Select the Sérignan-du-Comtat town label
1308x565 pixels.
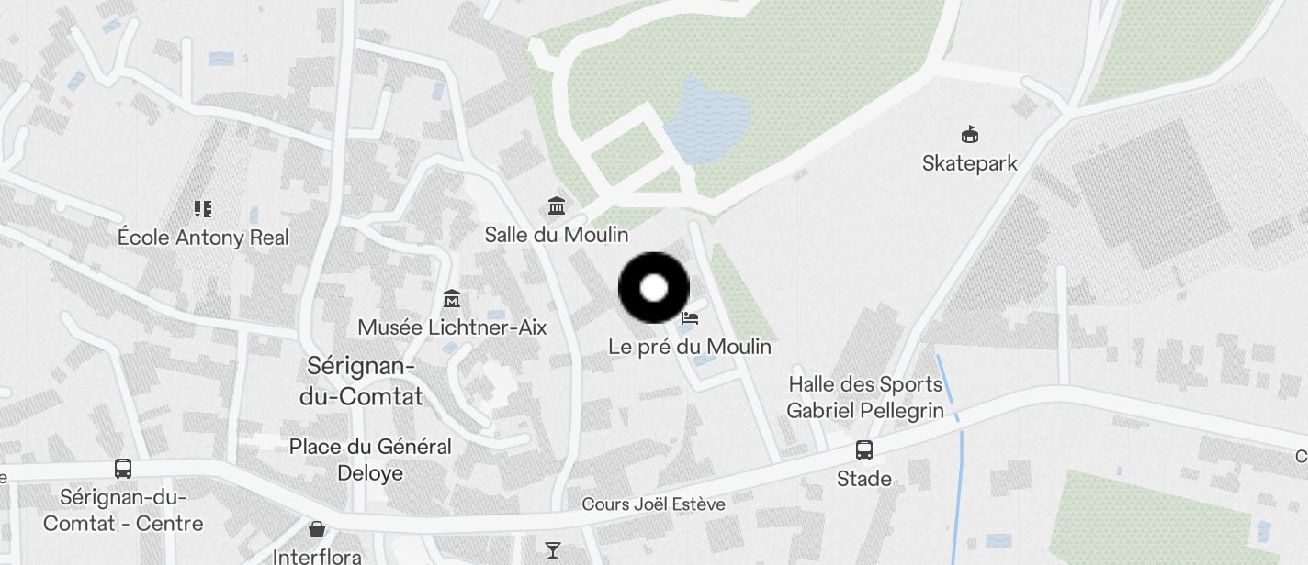point(361,382)
